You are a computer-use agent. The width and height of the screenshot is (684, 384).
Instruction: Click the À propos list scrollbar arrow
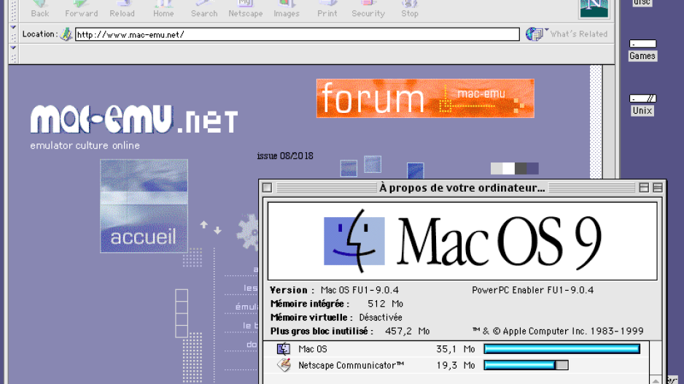[656, 380]
